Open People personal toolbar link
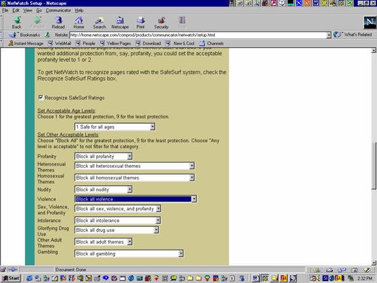The width and height of the screenshot is (377, 283). tap(85, 43)
